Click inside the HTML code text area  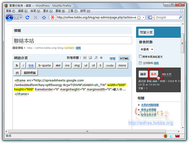click(x=72, y=103)
